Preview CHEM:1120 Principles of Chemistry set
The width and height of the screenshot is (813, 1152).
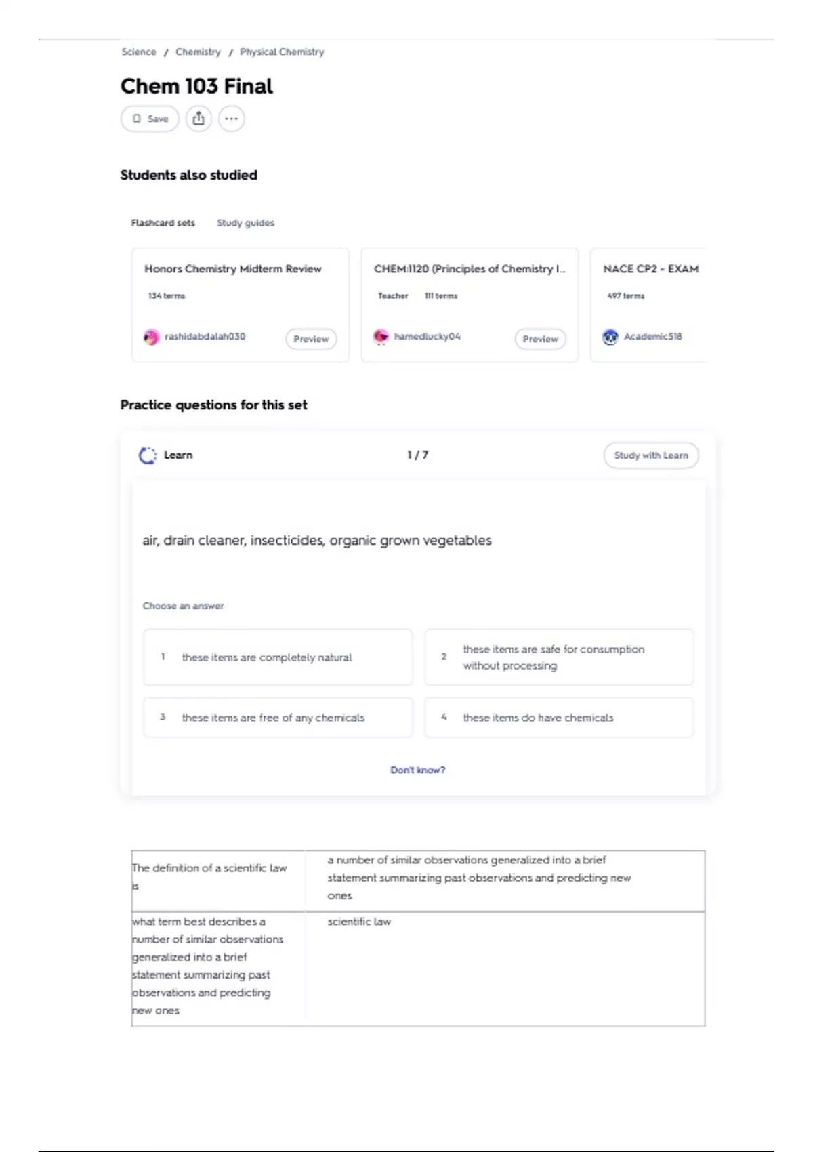[x=541, y=339]
